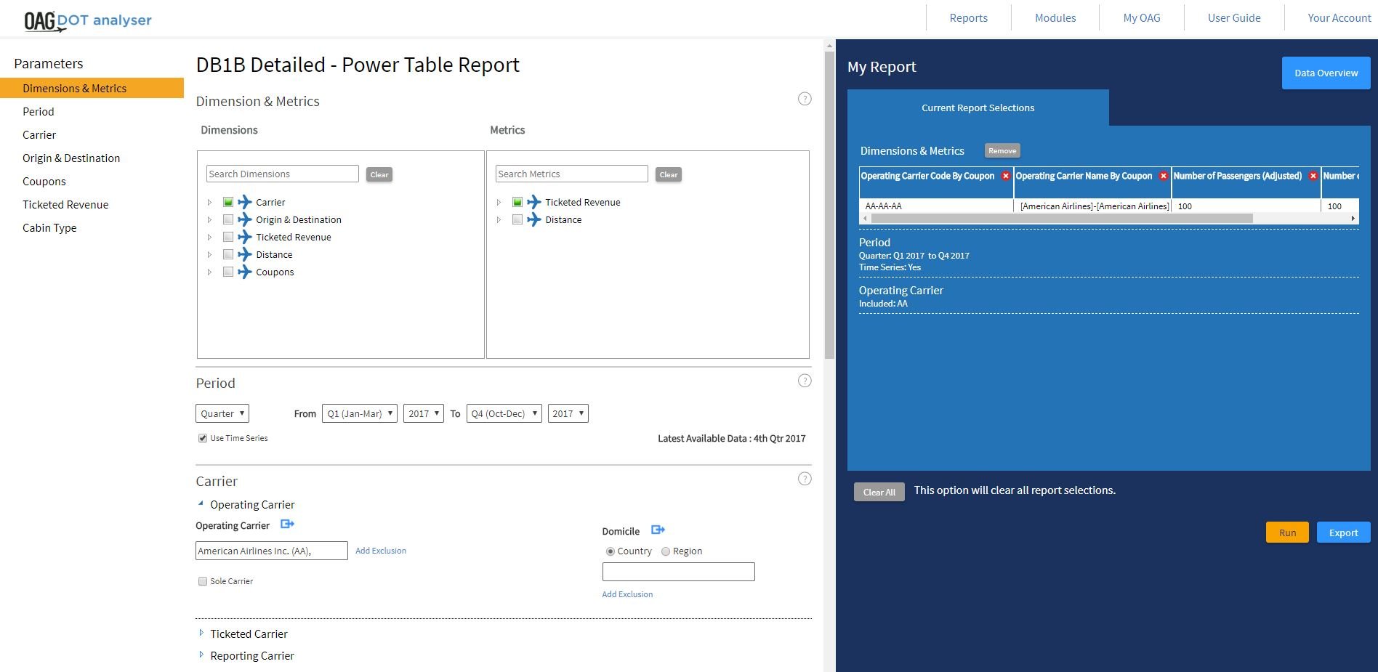Remove Operating Carrier Code By Coupon column

[x=1006, y=176]
